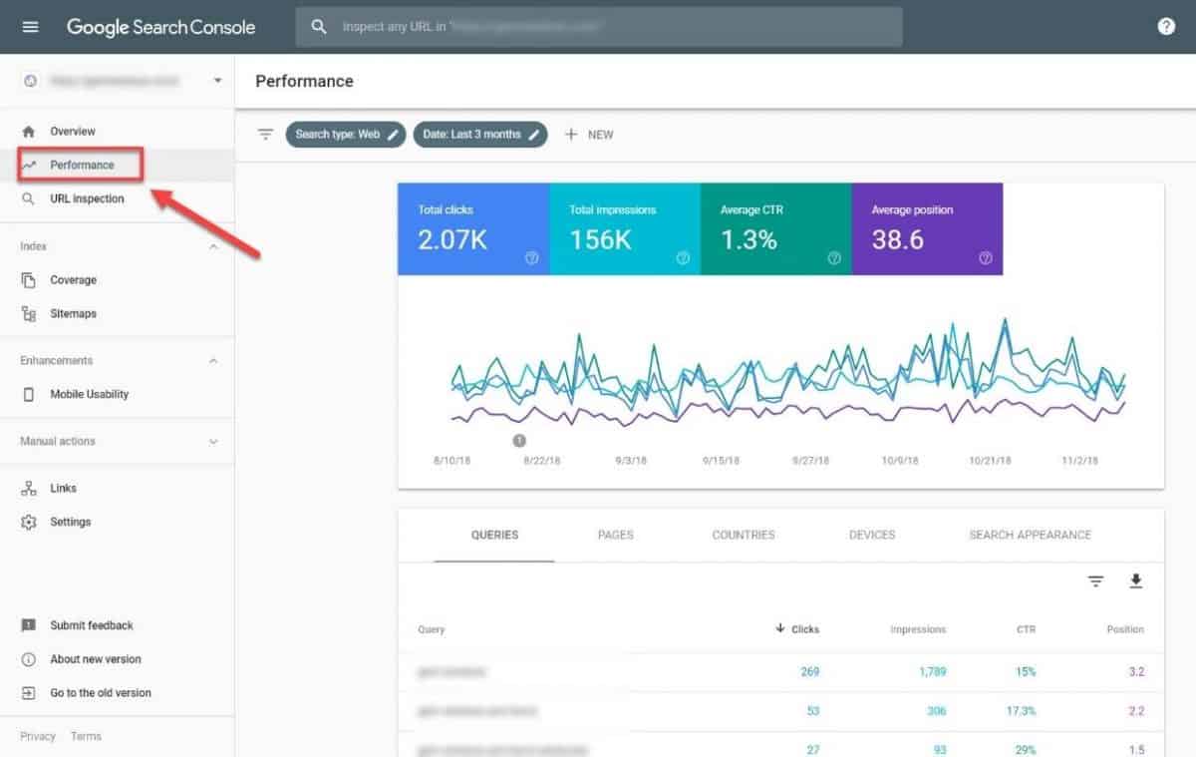Click the Overview home icon
The image size is (1196, 757).
point(29,131)
